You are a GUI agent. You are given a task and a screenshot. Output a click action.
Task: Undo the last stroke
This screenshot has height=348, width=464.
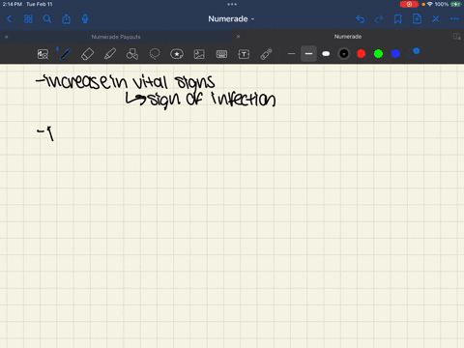coord(361,19)
